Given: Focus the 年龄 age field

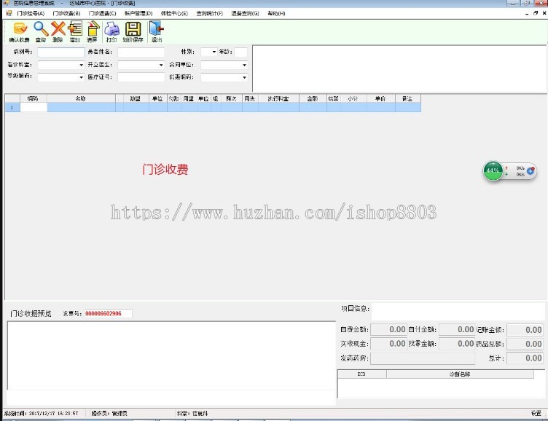Looking at the screenshot, I should tap(240, 52).
